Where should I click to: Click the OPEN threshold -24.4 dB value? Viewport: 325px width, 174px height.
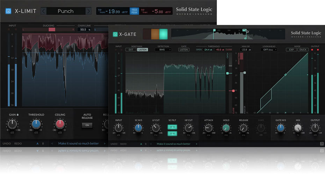(208, 50)
